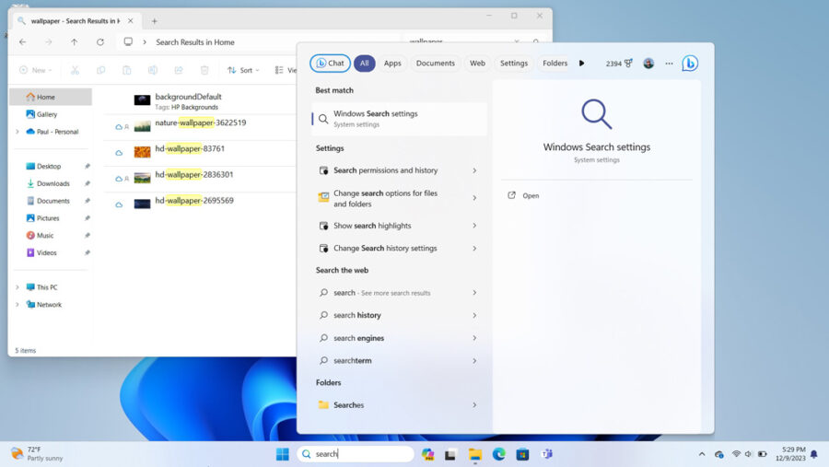
Task: Open the rewards points trophy icon
Action: [628, 63]
